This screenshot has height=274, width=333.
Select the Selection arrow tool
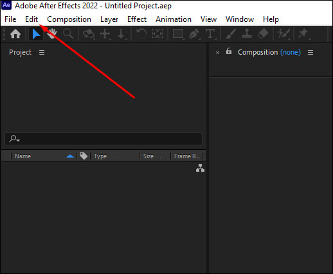pos(36,34)
